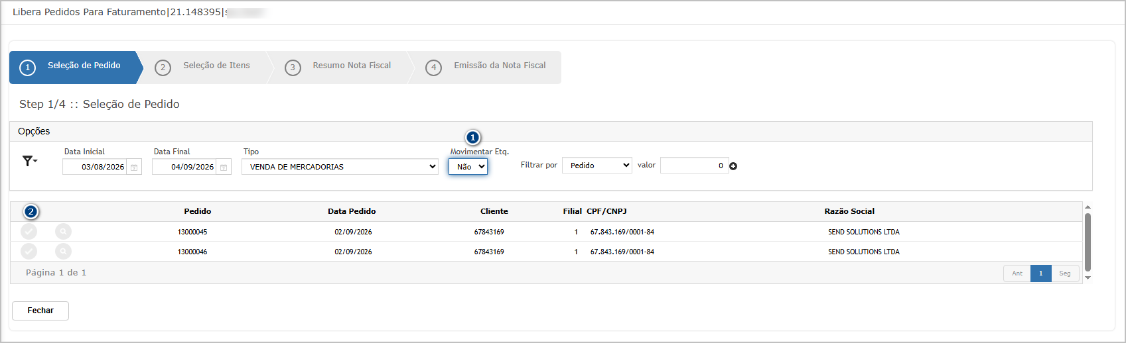The image size is (1126, 343).
Task: Select order 13000045 with its checkmark
Action: tap(29, 232)
